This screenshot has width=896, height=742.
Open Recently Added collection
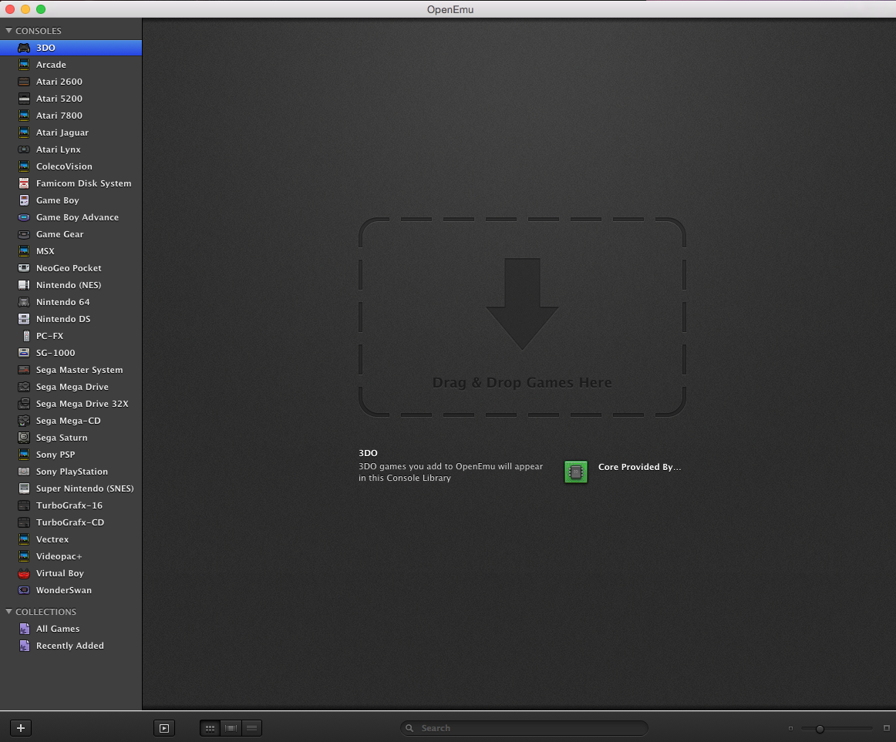(x=71, y=646)
